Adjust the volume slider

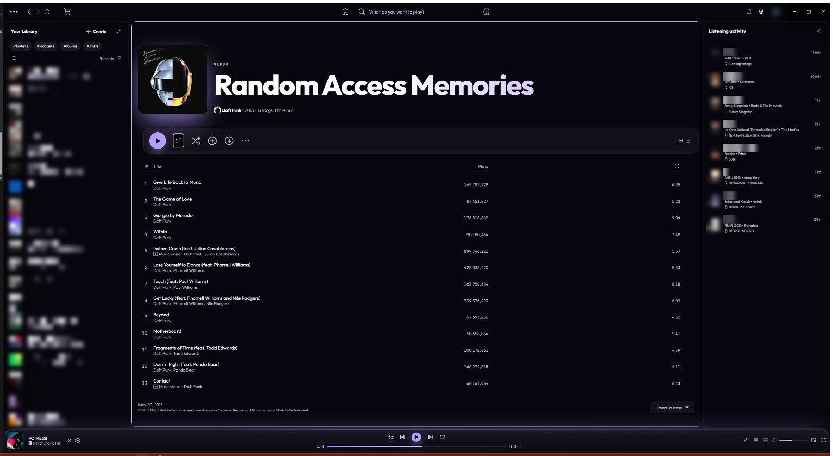pos(792,440)
